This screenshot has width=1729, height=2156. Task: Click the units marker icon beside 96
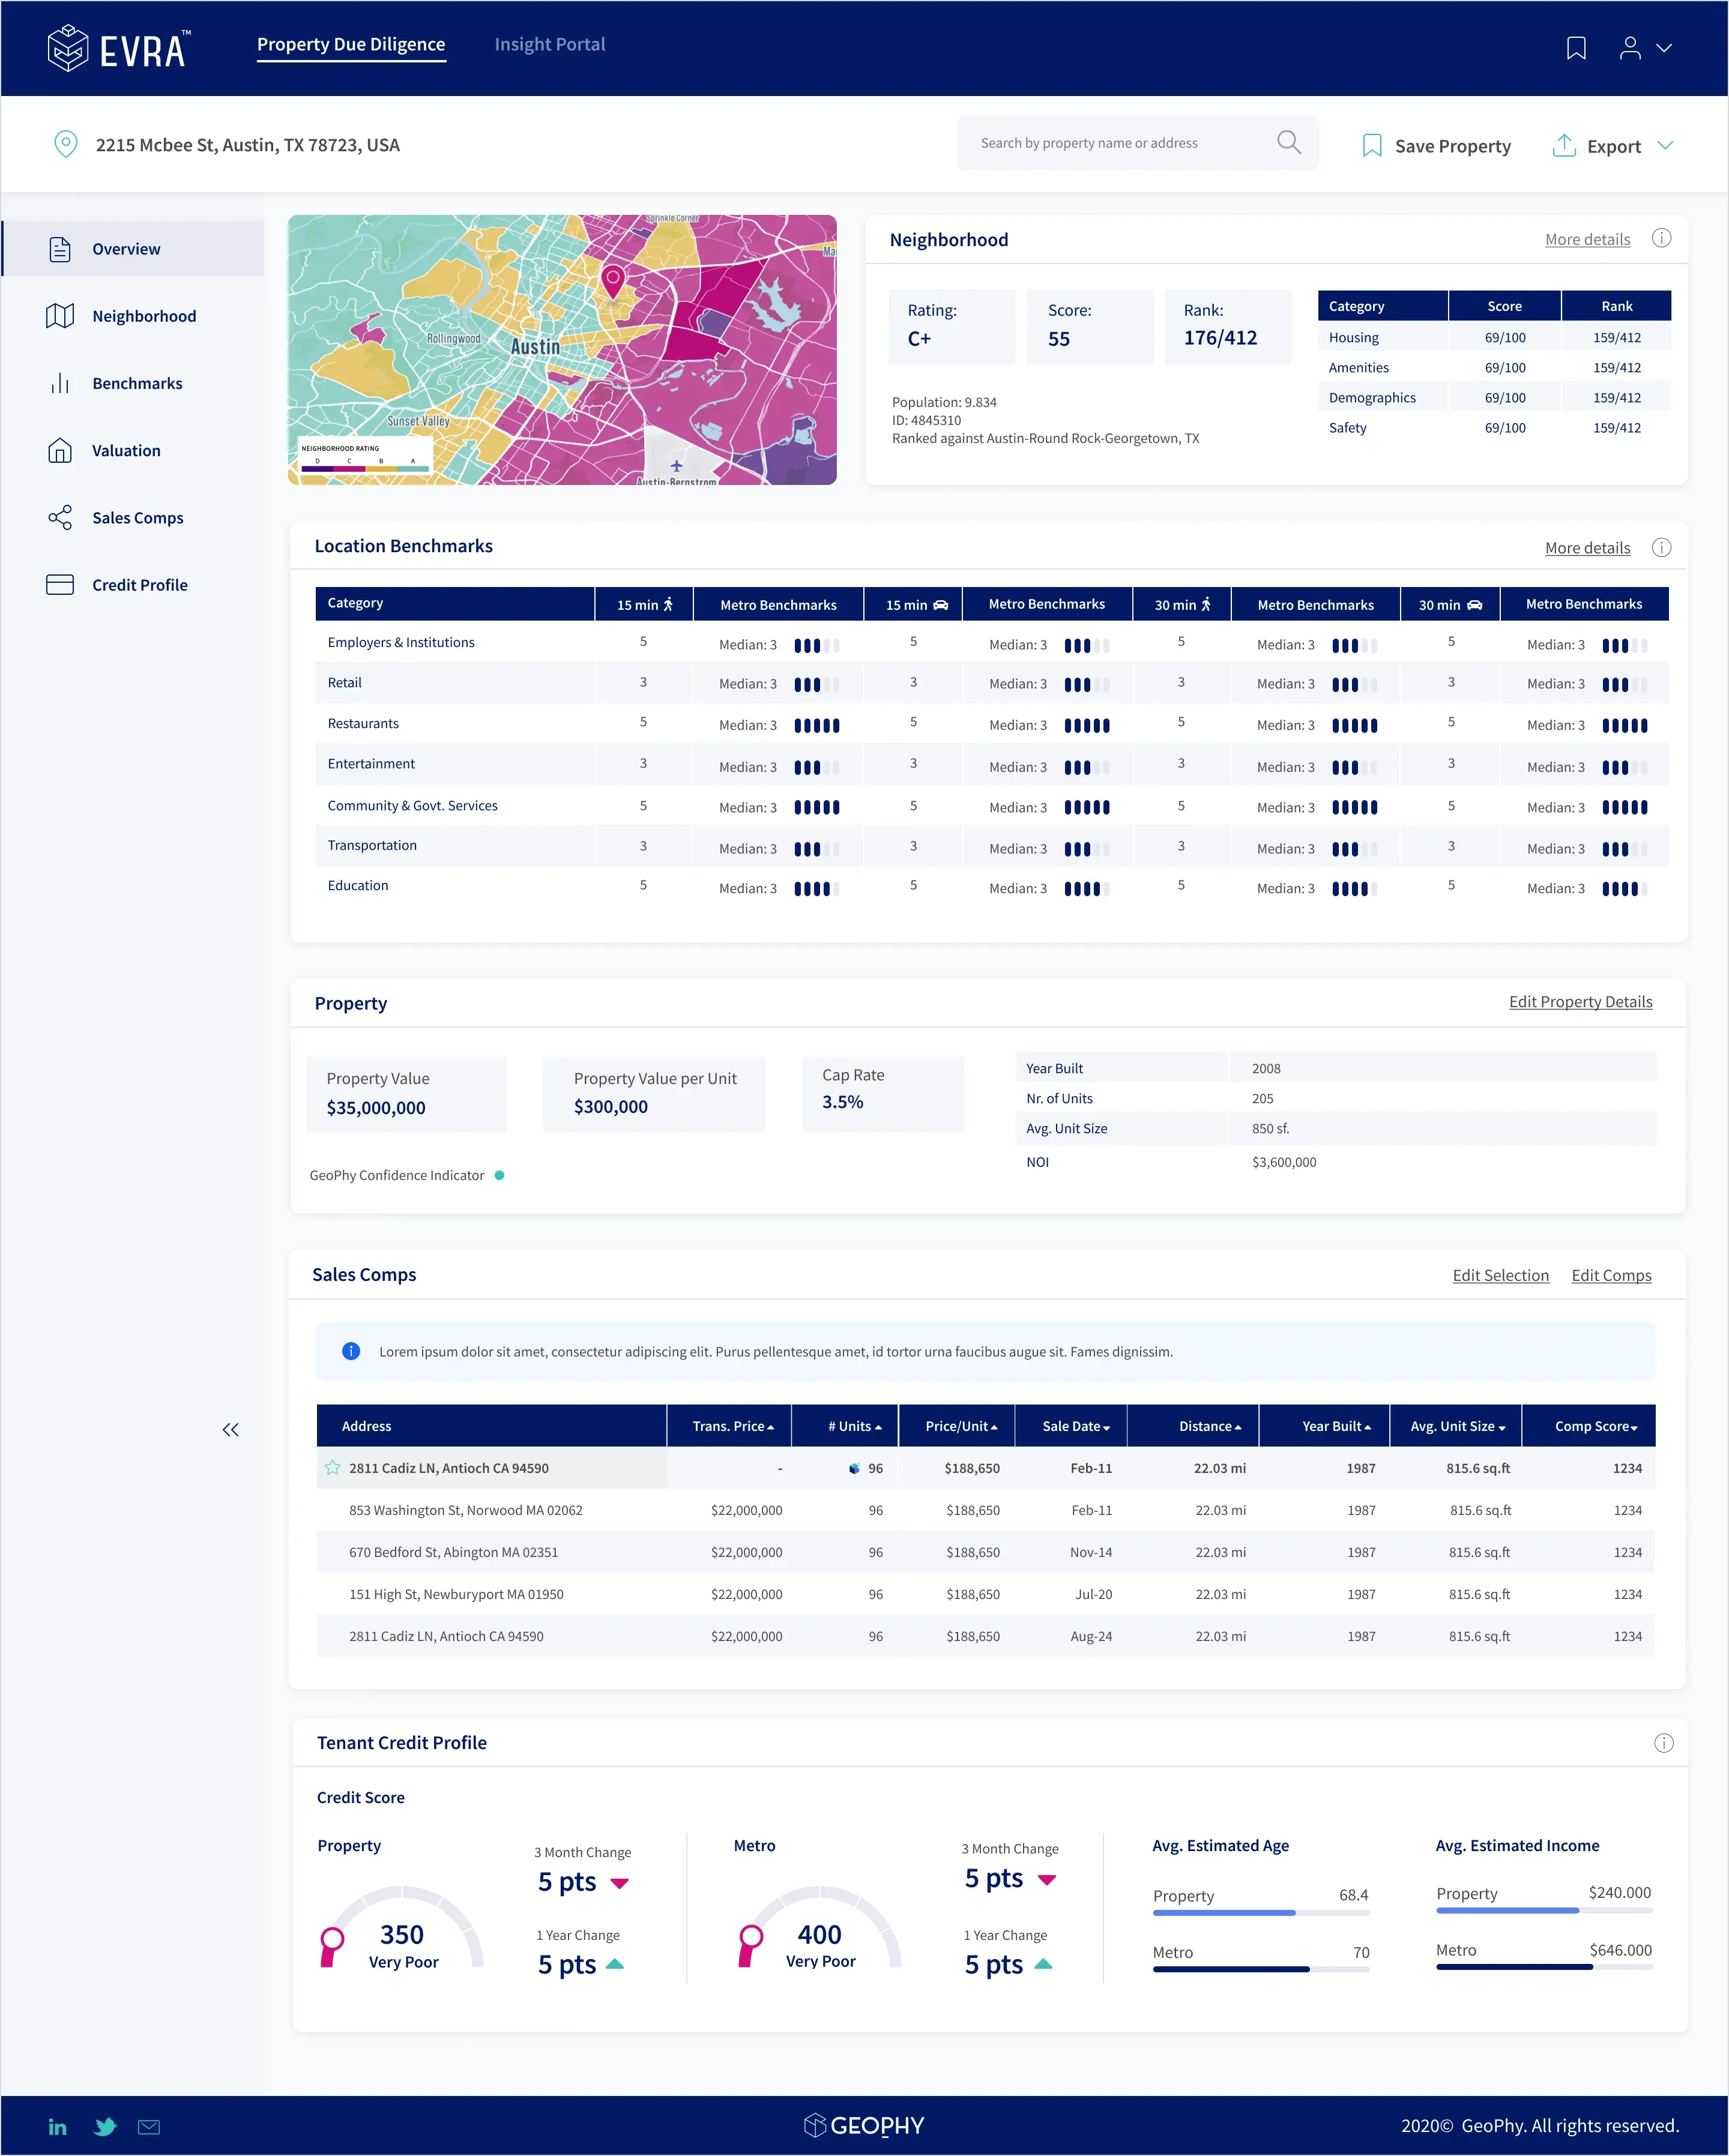tap(854, 1469)
